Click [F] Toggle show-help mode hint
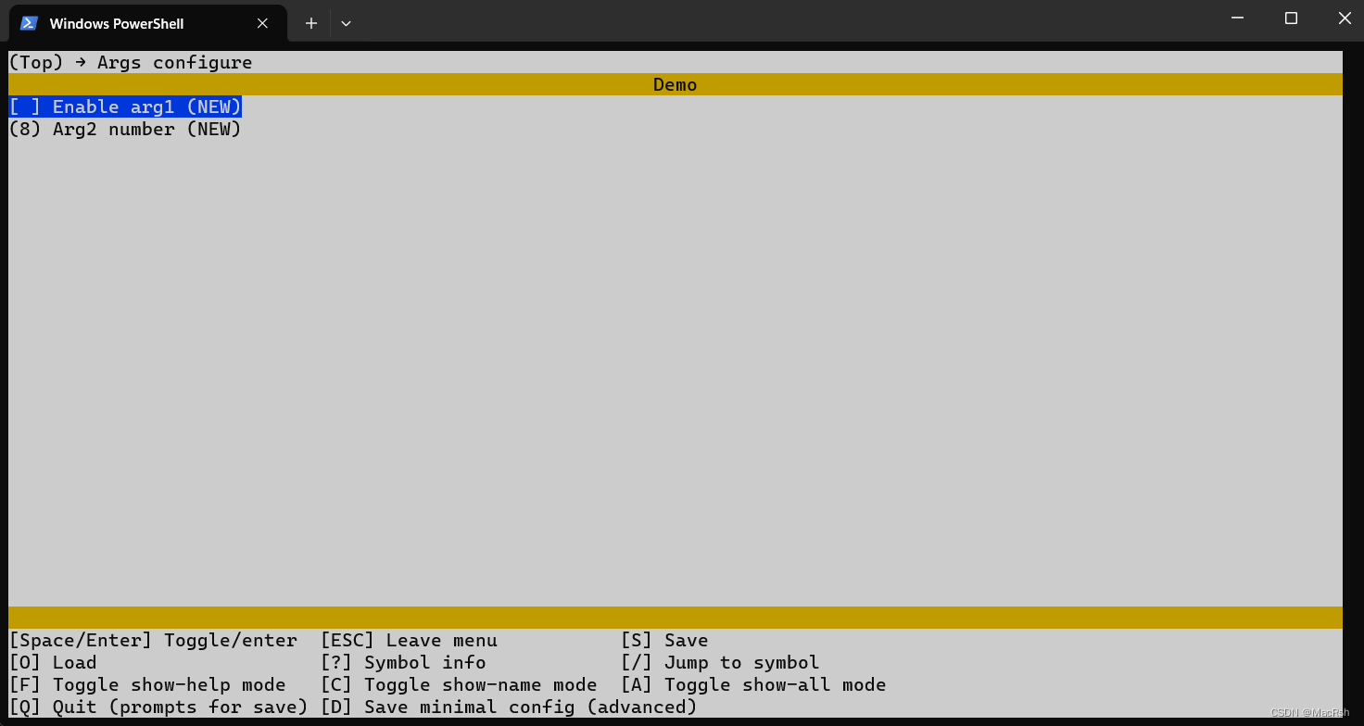Screen dimensions: 1364x726 [147, 684]
